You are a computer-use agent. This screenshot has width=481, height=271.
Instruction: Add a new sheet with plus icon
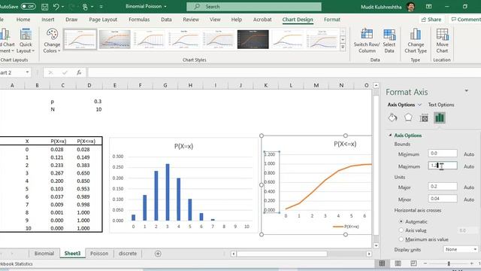pos(158,254)
